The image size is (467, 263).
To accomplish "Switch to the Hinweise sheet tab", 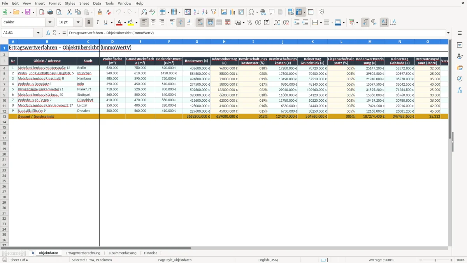I will (x=151, y=253).
